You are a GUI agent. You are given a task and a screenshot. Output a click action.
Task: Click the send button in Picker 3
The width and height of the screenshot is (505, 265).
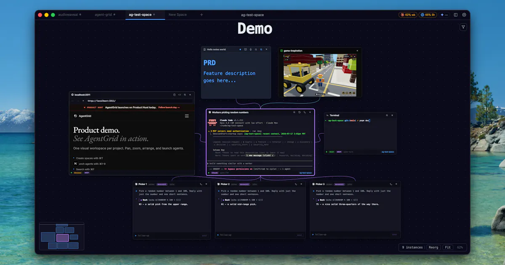click(x=394, y=234)
